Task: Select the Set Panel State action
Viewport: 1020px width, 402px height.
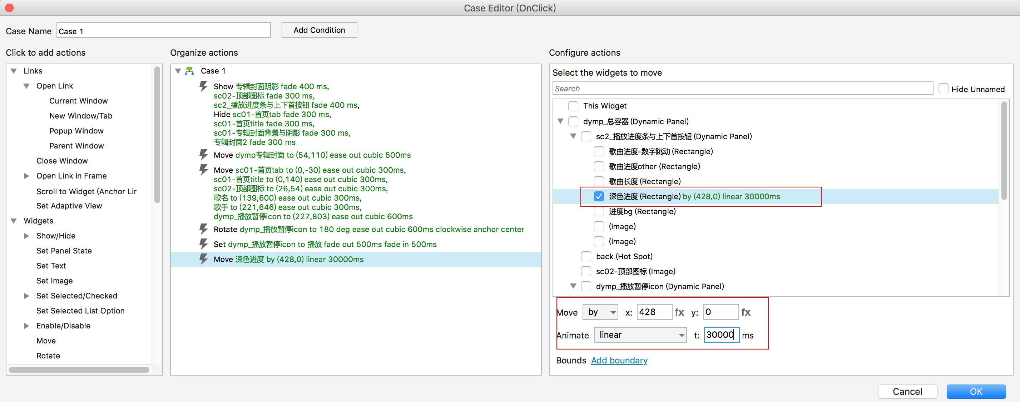Action: [64, 251]
